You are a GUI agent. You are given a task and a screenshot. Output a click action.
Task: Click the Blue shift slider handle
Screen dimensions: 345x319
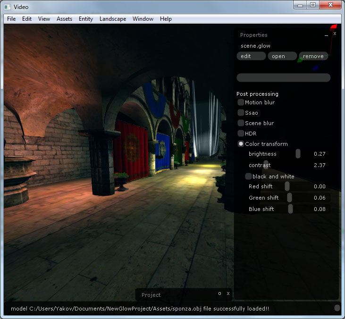(x=290, y=209)
